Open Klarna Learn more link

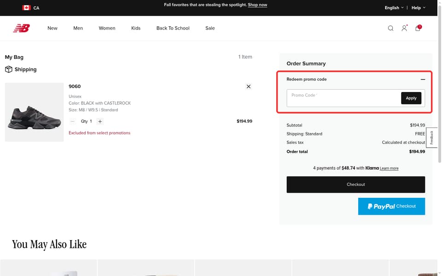389,168
